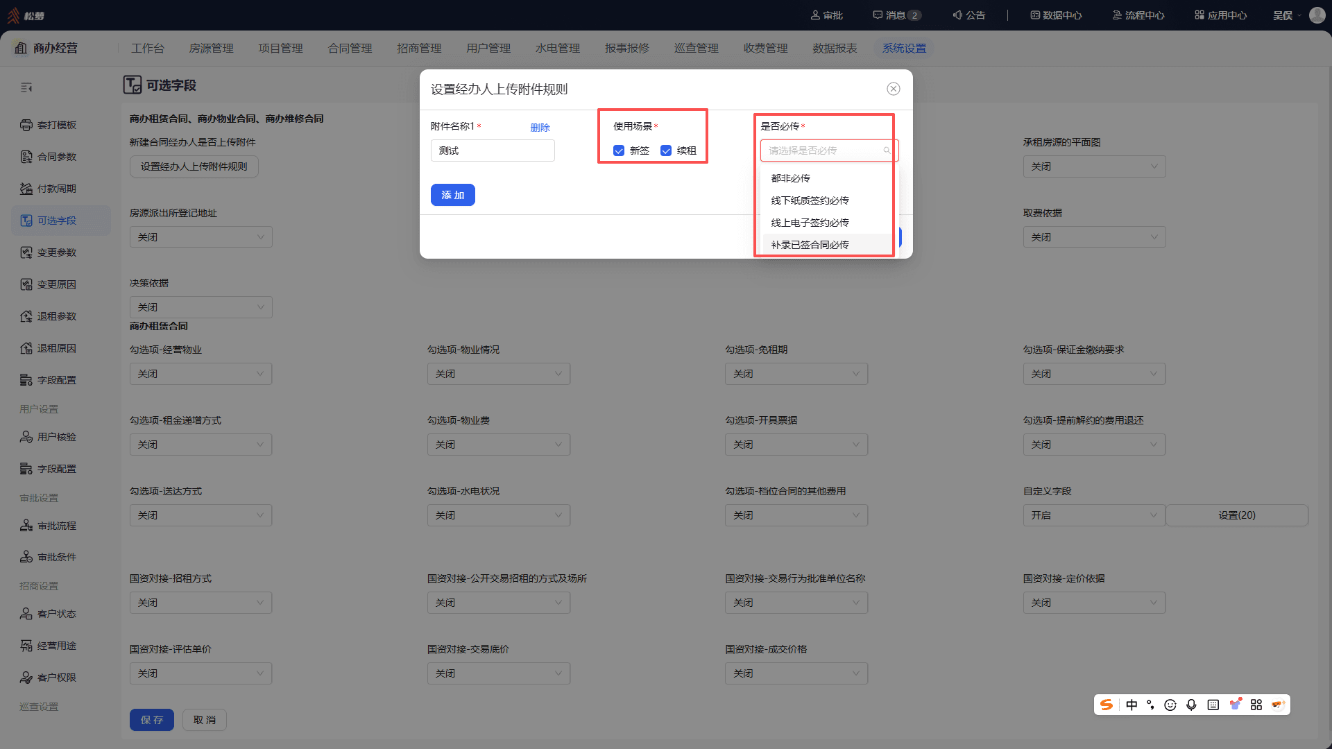Collapse the sidebar menu icon
The image size is (1332, 749).
tap(26, 87)
